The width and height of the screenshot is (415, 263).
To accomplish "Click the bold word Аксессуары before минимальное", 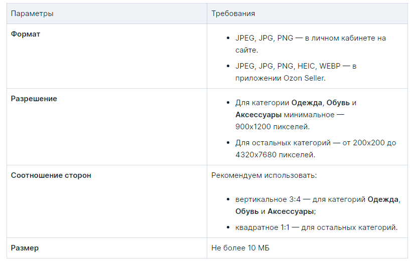I will tap(258, 115).
